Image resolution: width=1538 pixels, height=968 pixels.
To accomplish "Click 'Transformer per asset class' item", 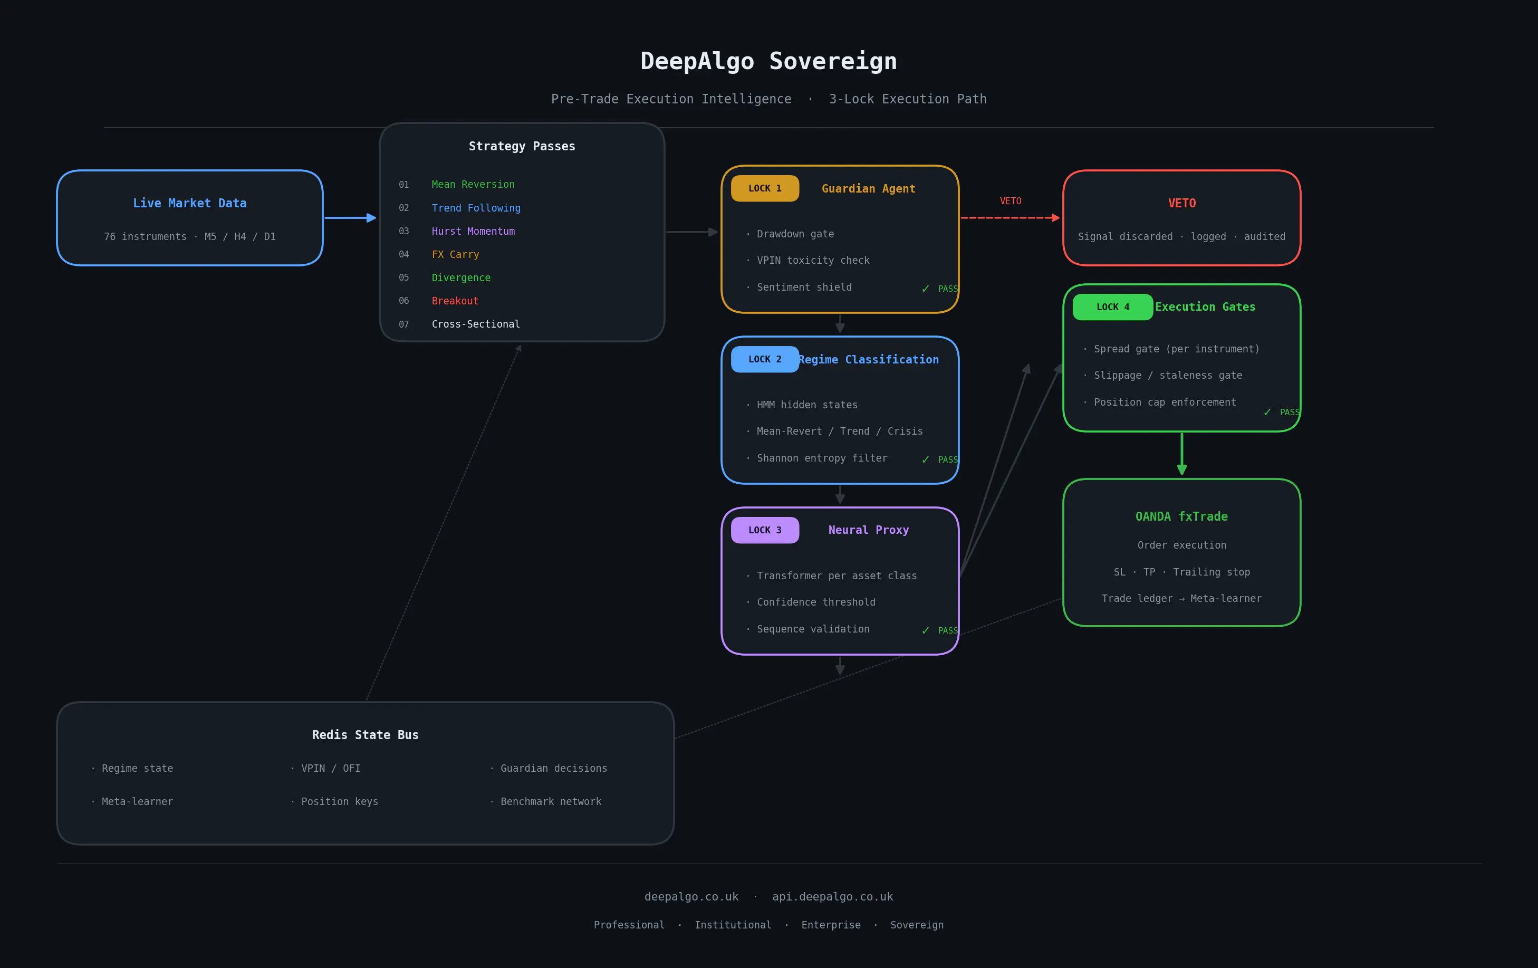I will pos(836,577).
